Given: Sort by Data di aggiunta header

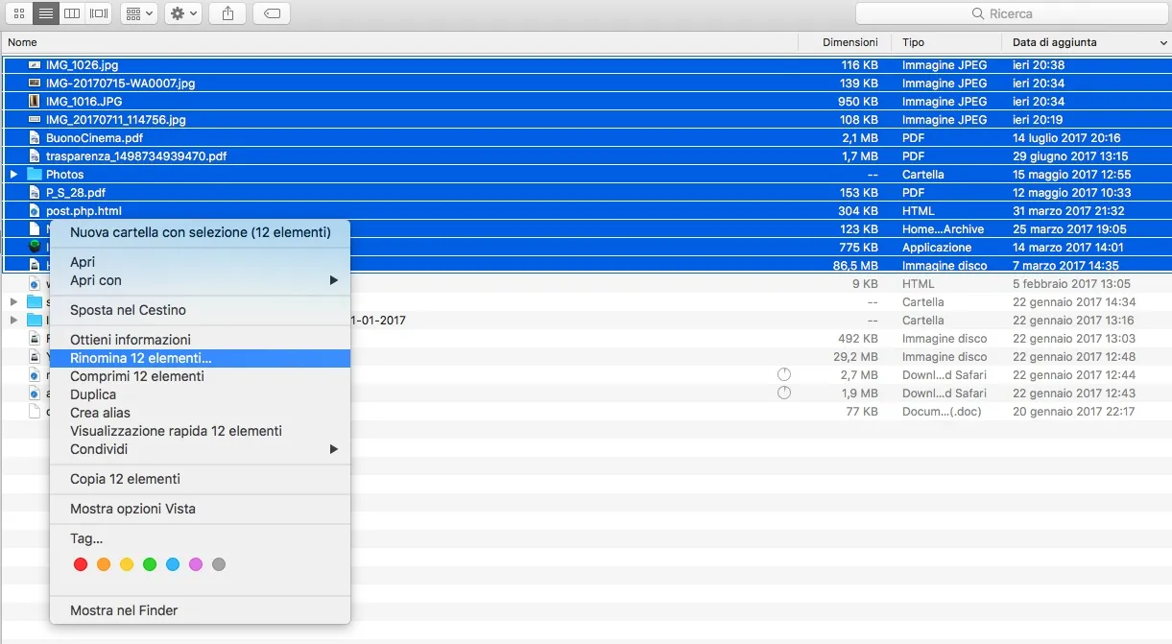Looking at the screenshot, I should (x=1054, y=42).
